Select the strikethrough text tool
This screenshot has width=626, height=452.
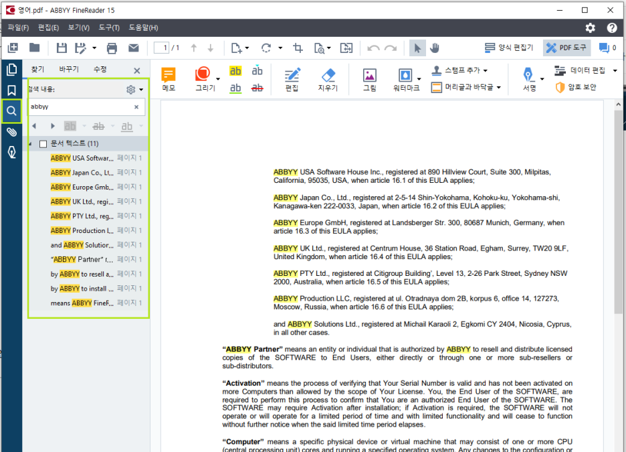pos(257,88)
